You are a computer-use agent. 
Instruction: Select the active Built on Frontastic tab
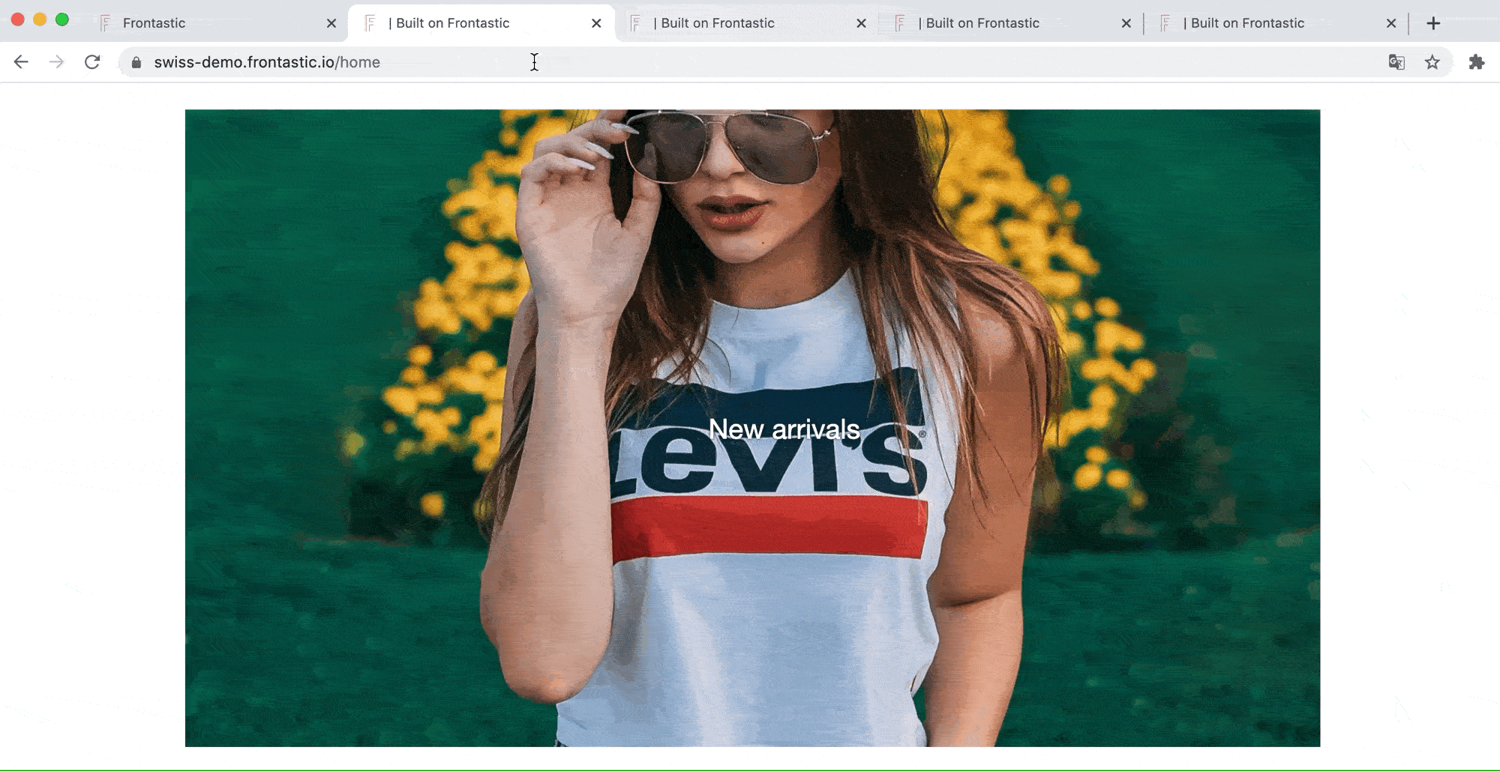[x=480, y=23]
